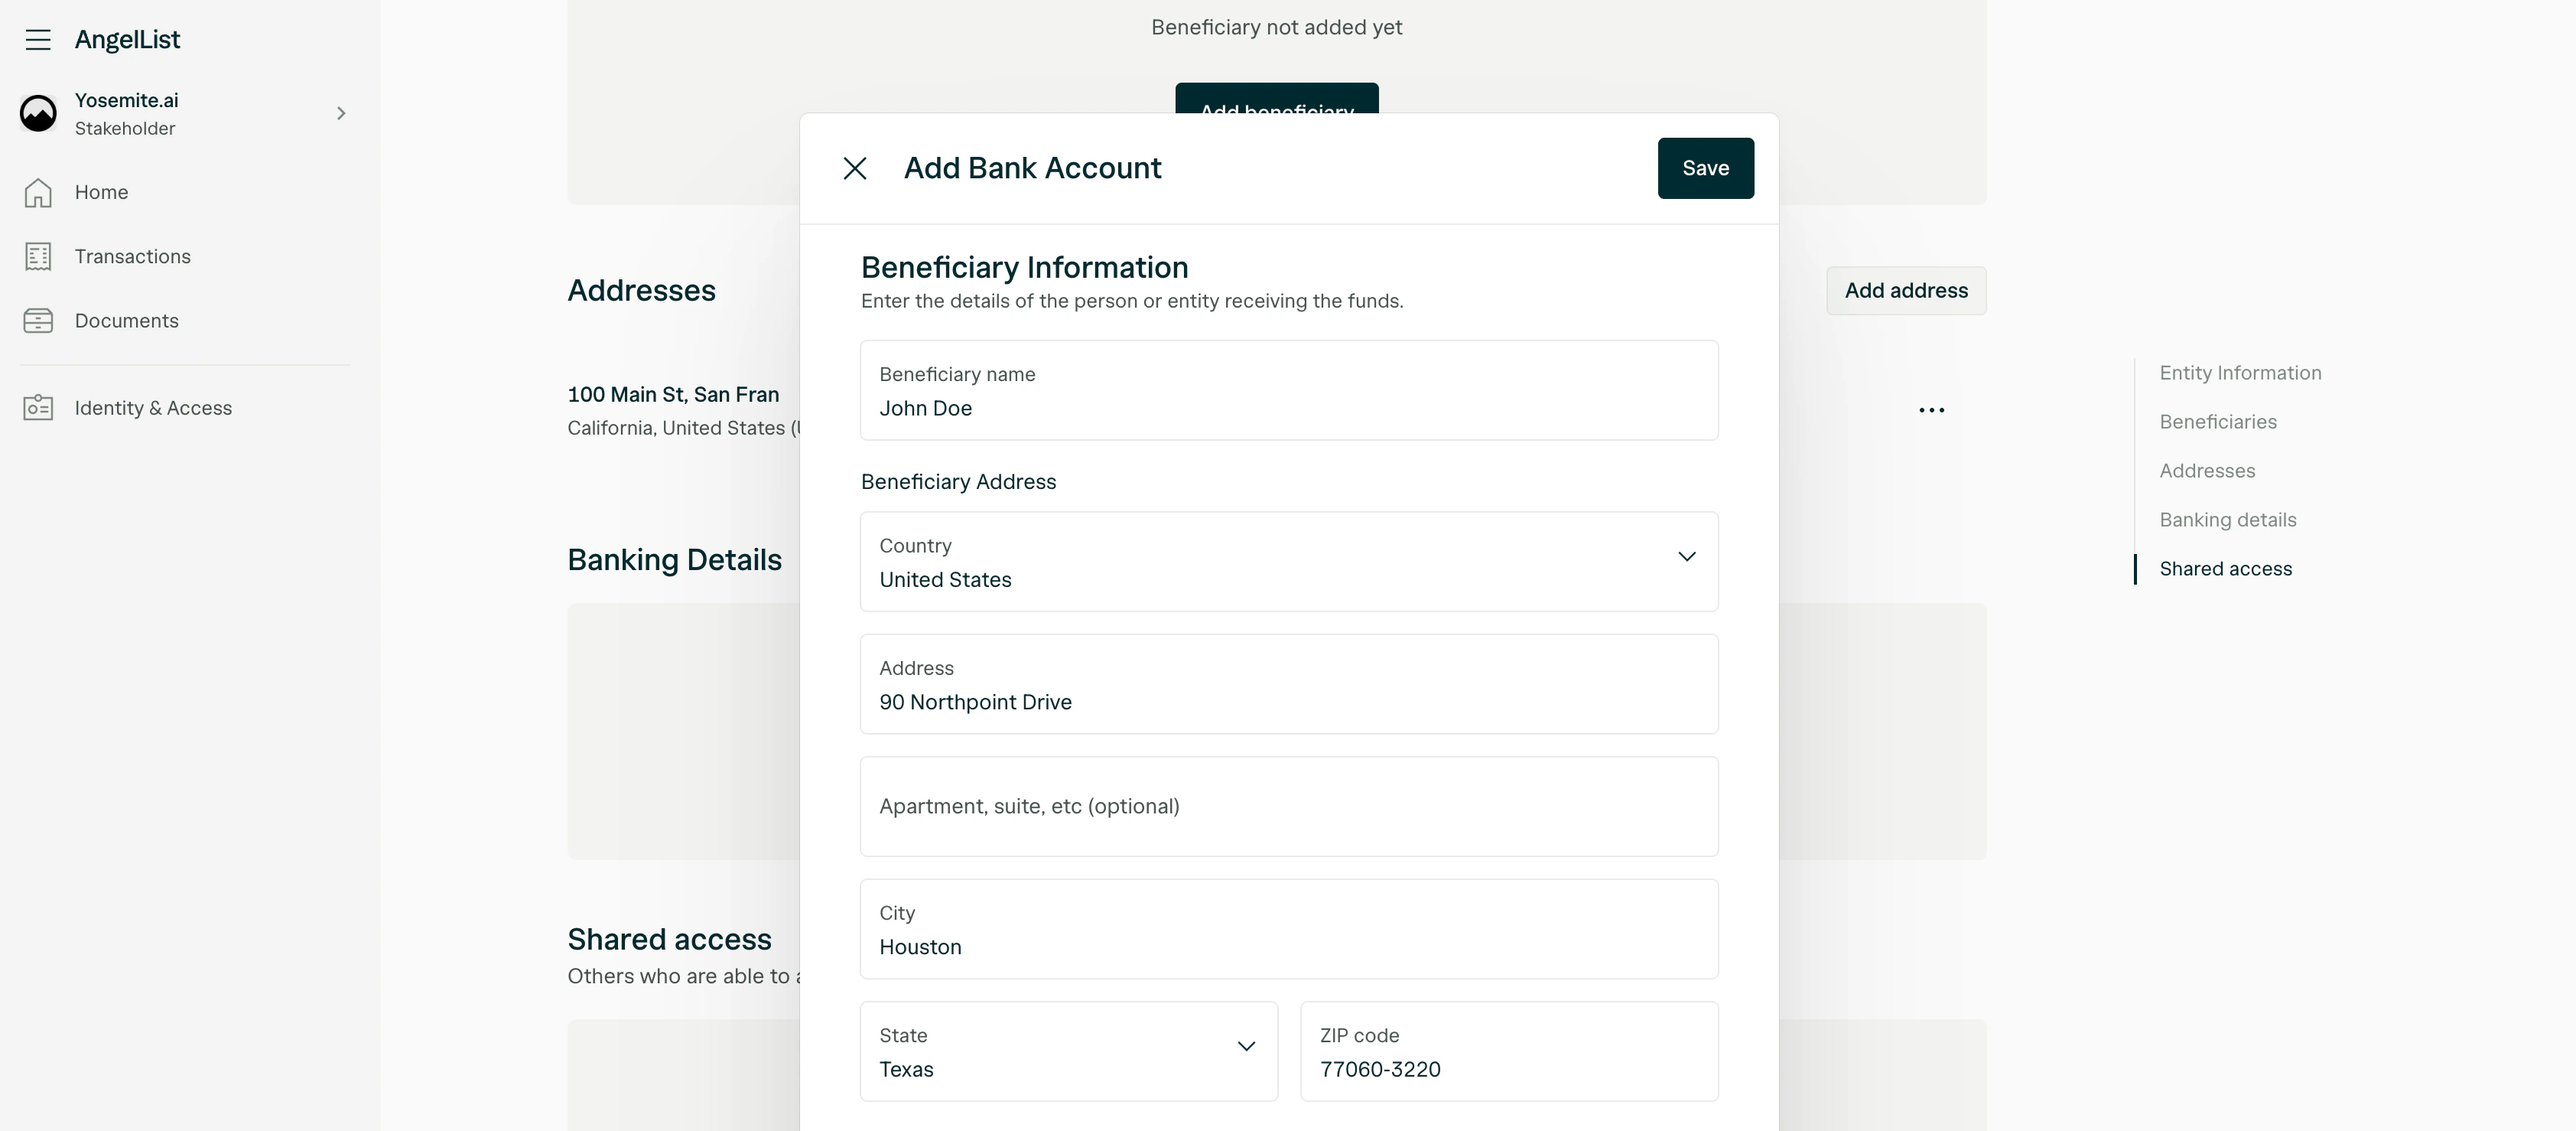The image size is (2576, 1131).
Task: Navigate to Banking details section
Action: tap(2227, 520)
